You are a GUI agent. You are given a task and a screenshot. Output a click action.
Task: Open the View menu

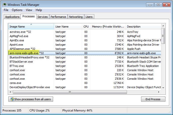pos(29,10)
